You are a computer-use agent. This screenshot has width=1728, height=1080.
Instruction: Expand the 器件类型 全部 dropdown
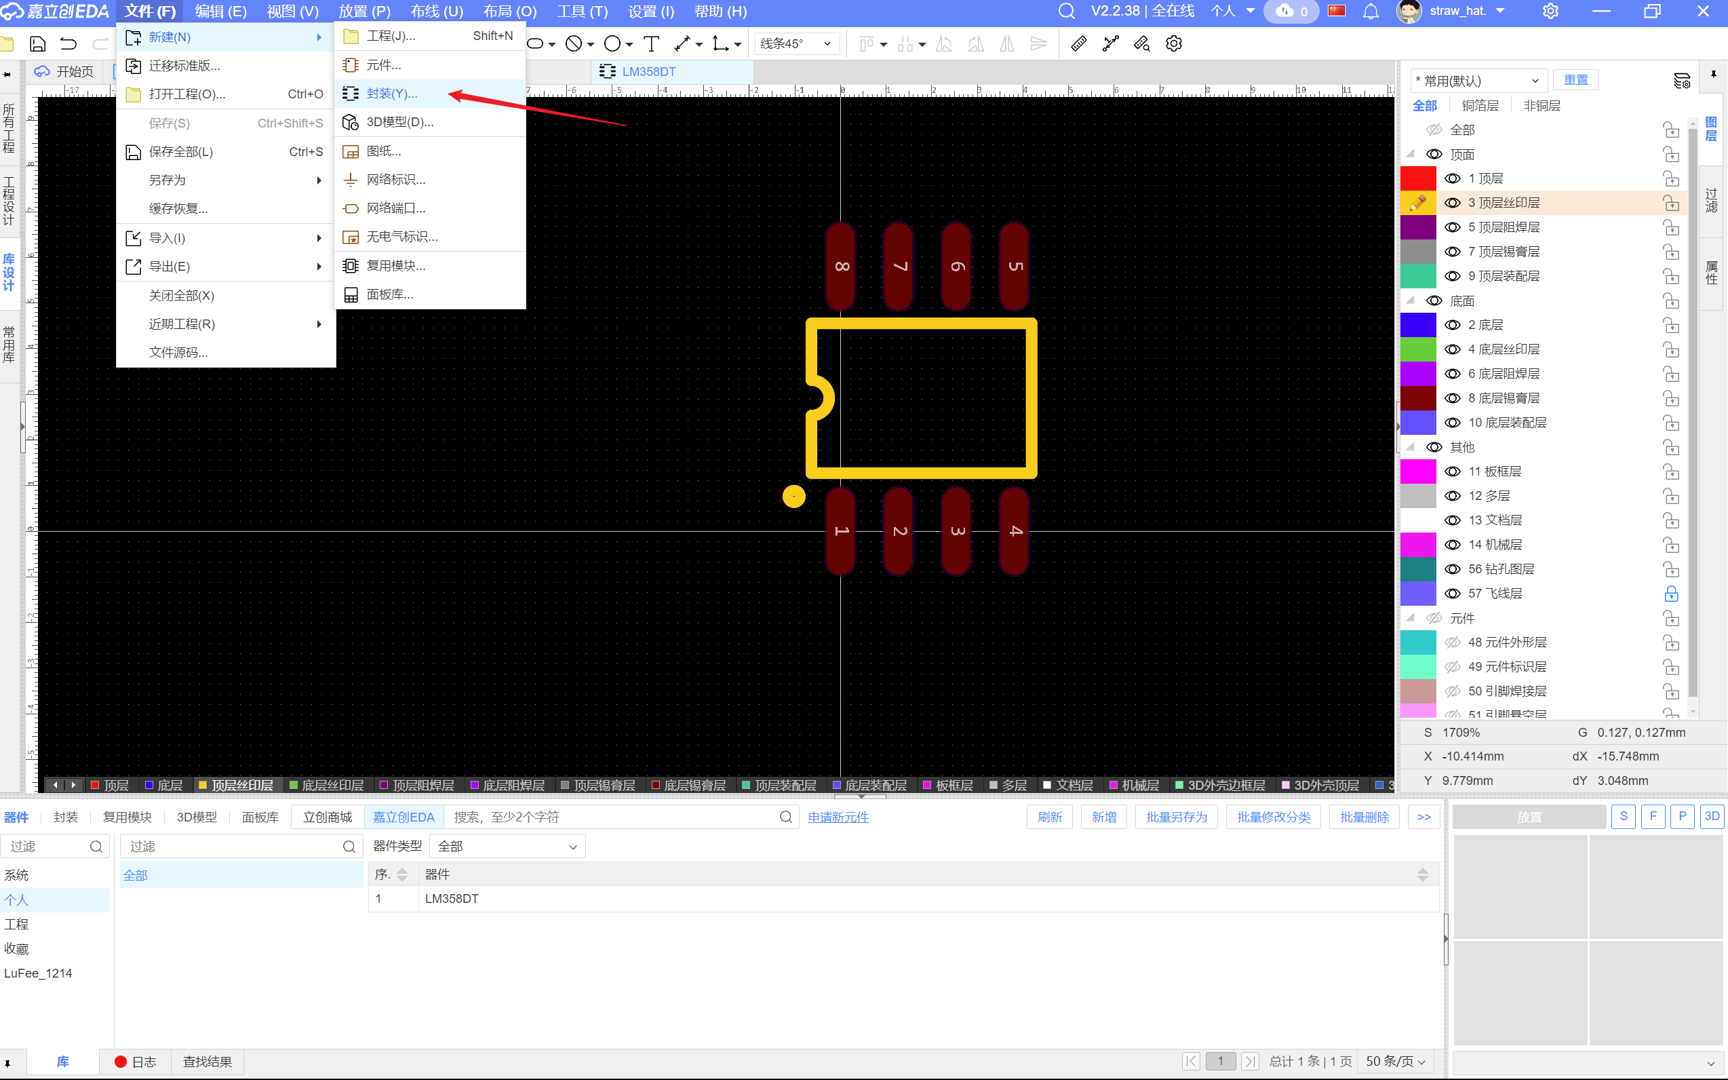pos(507,847)
